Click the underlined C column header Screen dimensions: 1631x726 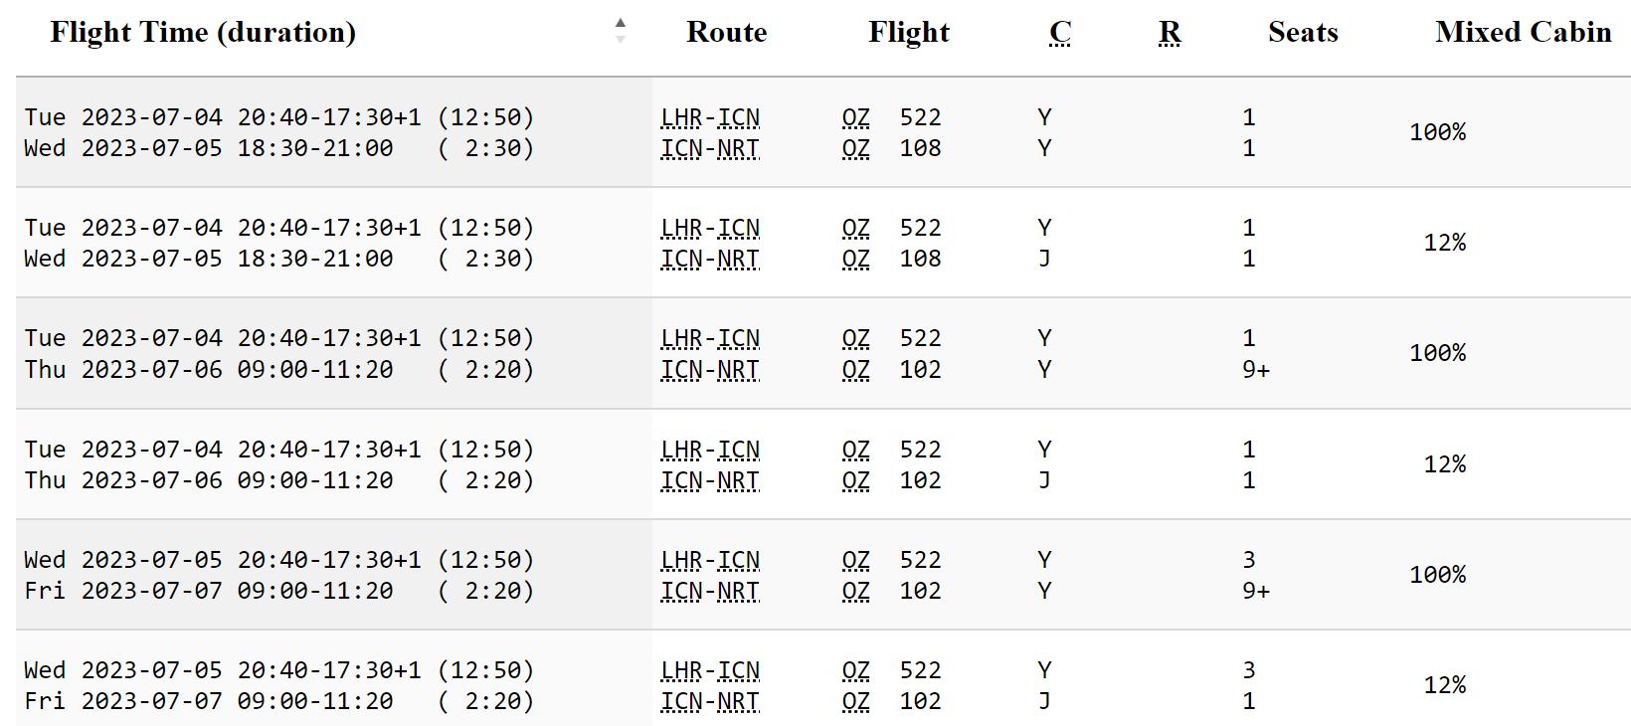point(1060,32)
